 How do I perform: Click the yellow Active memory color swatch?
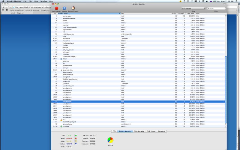click(x=76, y=141)
